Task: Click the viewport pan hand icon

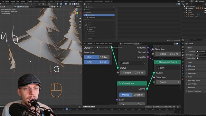Action: coord(80,22)
